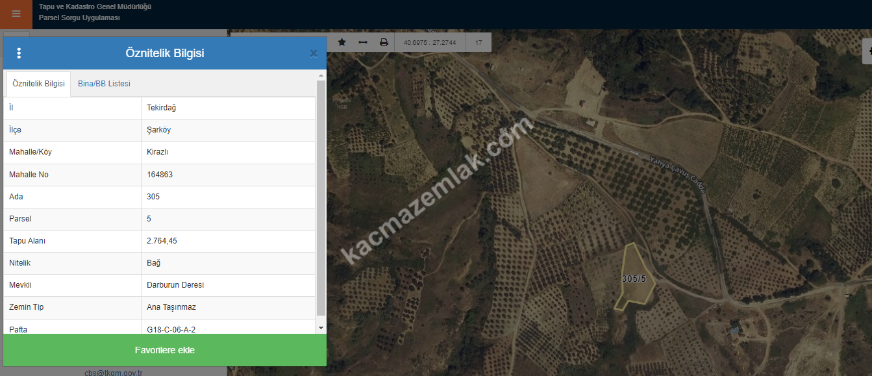Open the orange hamburger main menu
The height and width of the screenshot is (376, 872).
pos(16,14)
